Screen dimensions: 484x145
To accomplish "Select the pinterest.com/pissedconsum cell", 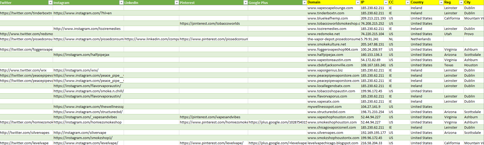I will pos(214,39).
